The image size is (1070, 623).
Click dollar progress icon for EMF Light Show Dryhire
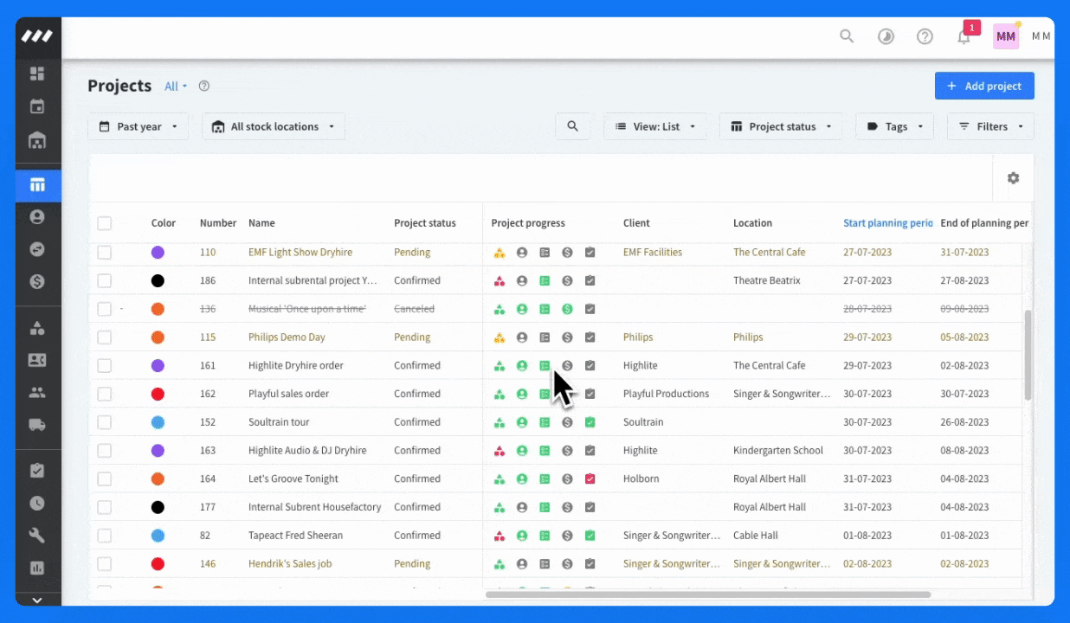567,253
